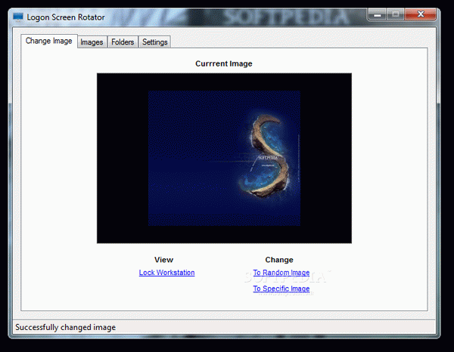Image resolution: width=454 pixels, height=352 pixels.
Task: Click the current logon image preview
Action: pyautogui.click(x=224, y=158)
